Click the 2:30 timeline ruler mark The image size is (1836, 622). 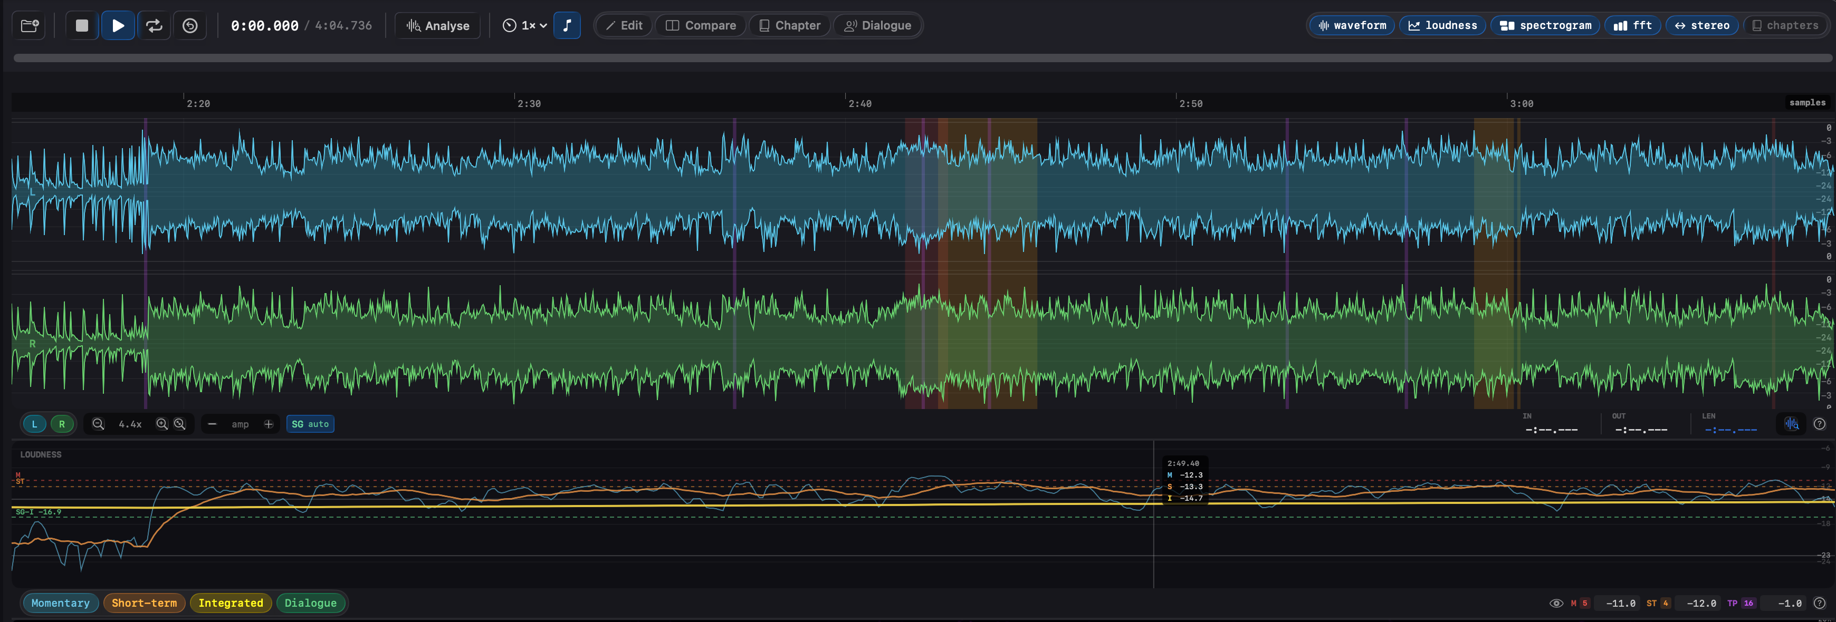(529, 104)
